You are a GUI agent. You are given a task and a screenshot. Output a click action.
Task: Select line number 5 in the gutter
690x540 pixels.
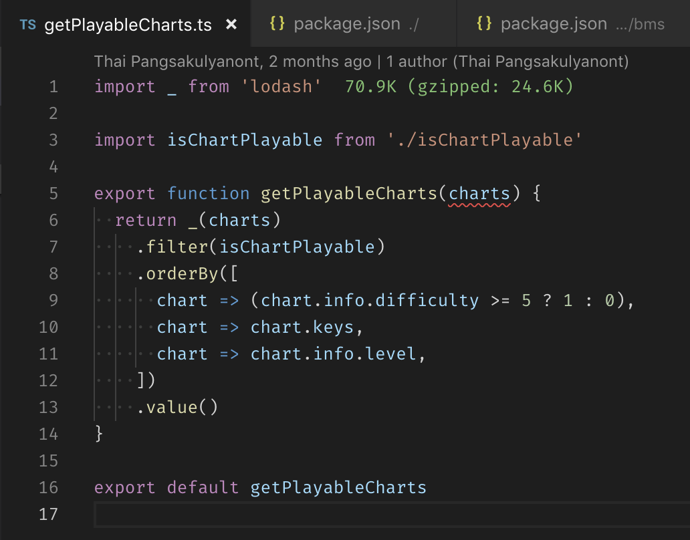tap(53, 193)
